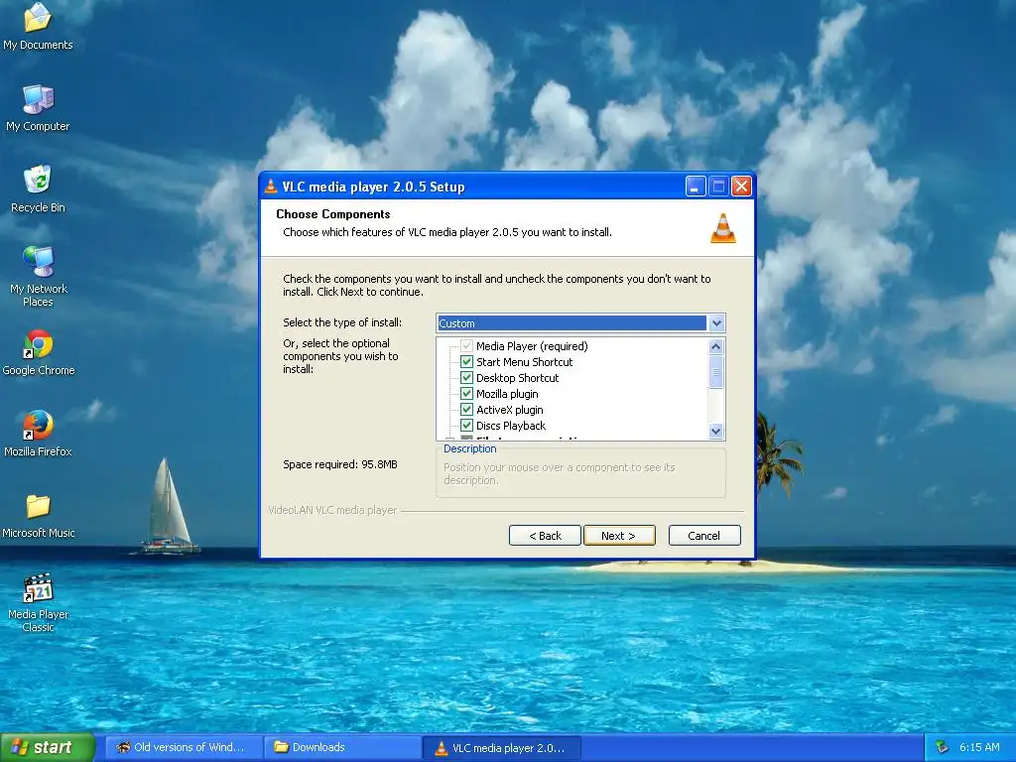The image size is (1016, 762).
Task: Uncheck the Desktop Shortcut component
Action: (x=466, y=378)
